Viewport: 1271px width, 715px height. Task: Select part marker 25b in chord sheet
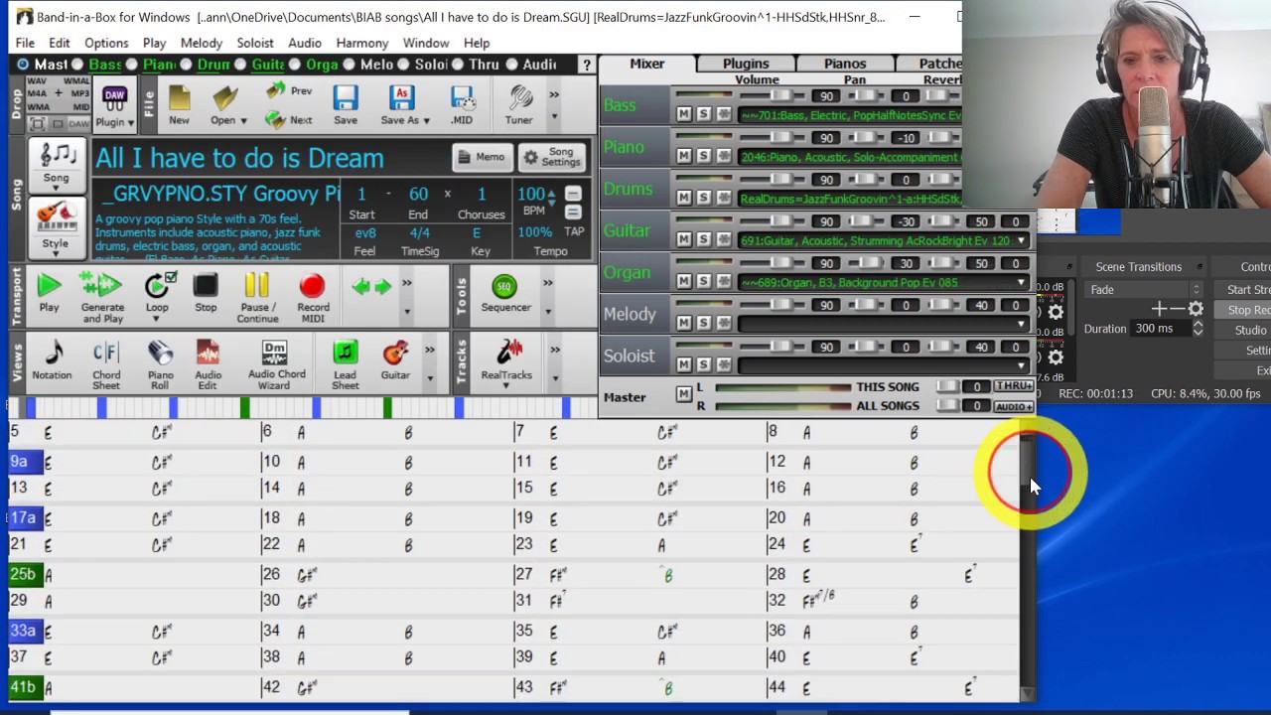[23, 574]
